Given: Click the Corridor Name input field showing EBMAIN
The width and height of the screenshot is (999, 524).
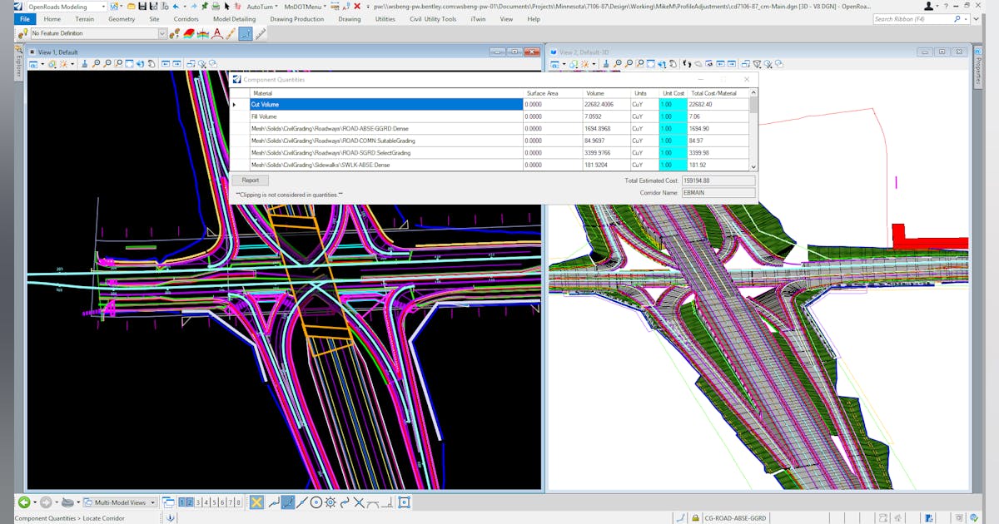Looking at the screenshot, I should click(718, 192).
